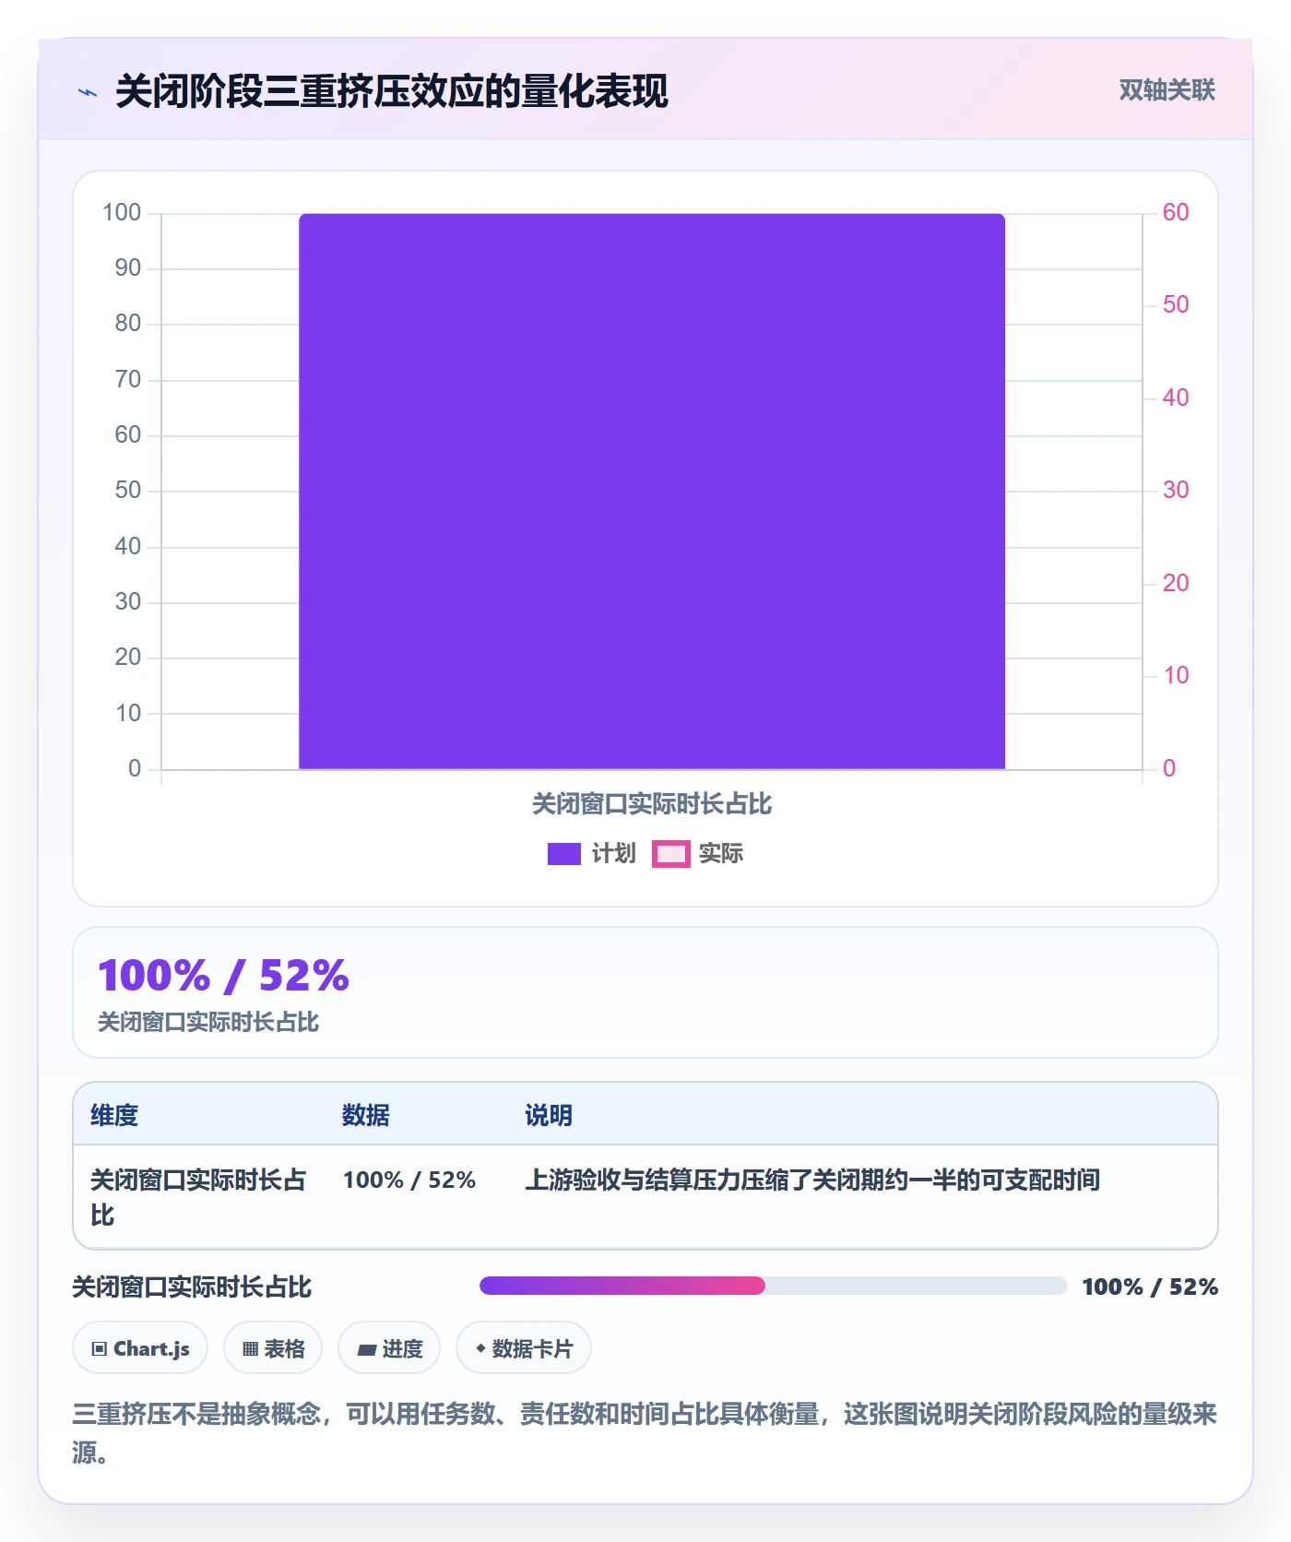1291x1542 pixels.
Task: Click the table cell 关闭窗口实际时长占比
Action: click(198, 1197)
